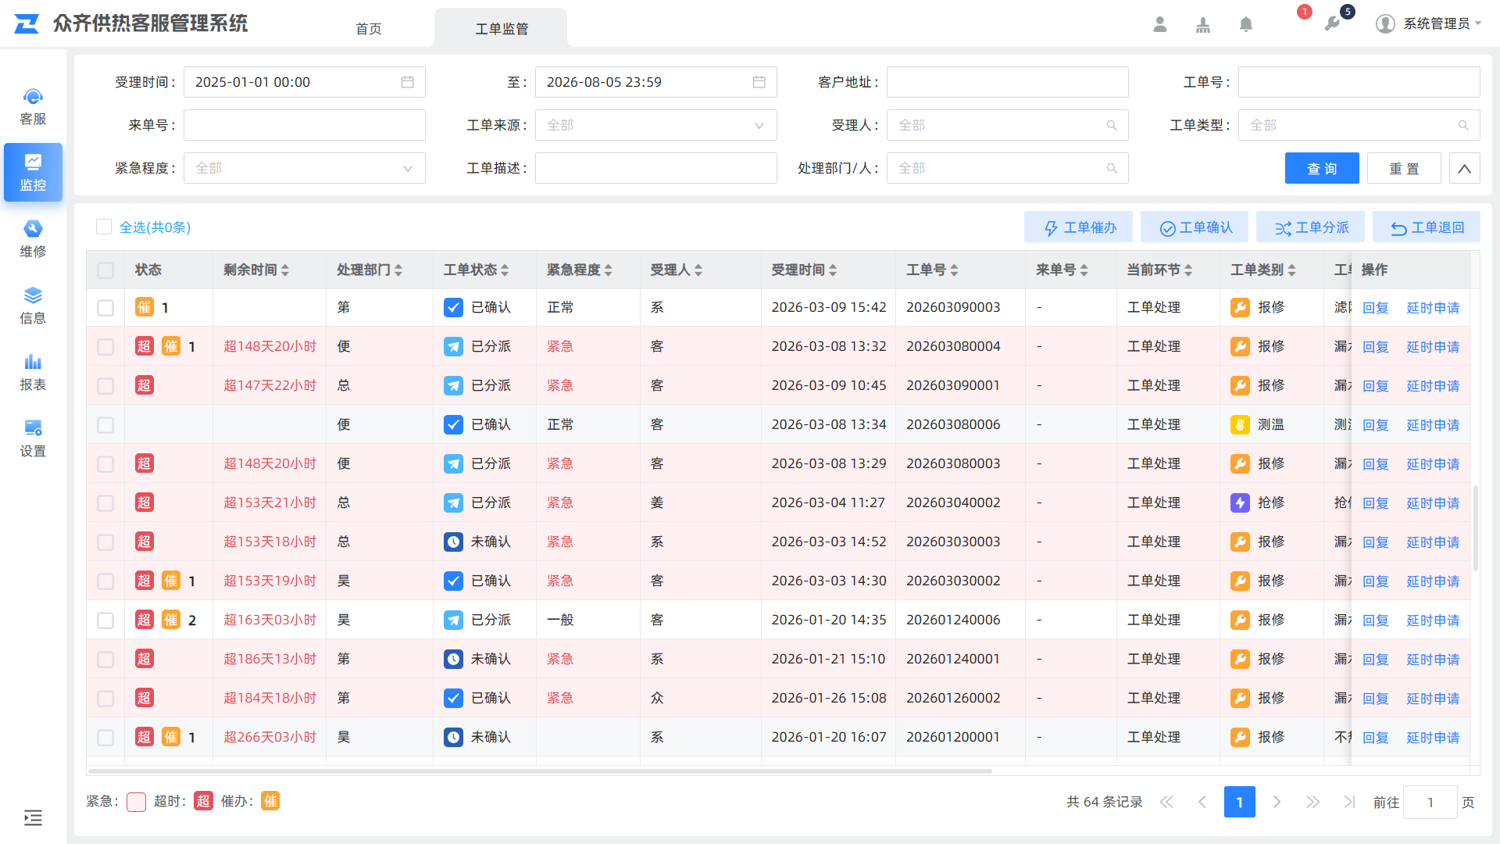This screenshot has width=1500, height=844.
Task: Open the 客服 sidebar section
Action: (33, 106)
